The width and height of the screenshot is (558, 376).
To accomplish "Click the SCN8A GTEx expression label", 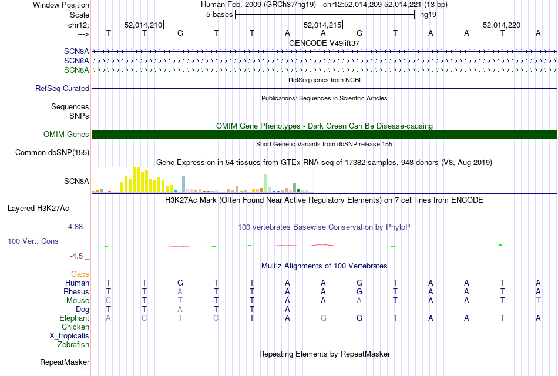I will [76, 181].
